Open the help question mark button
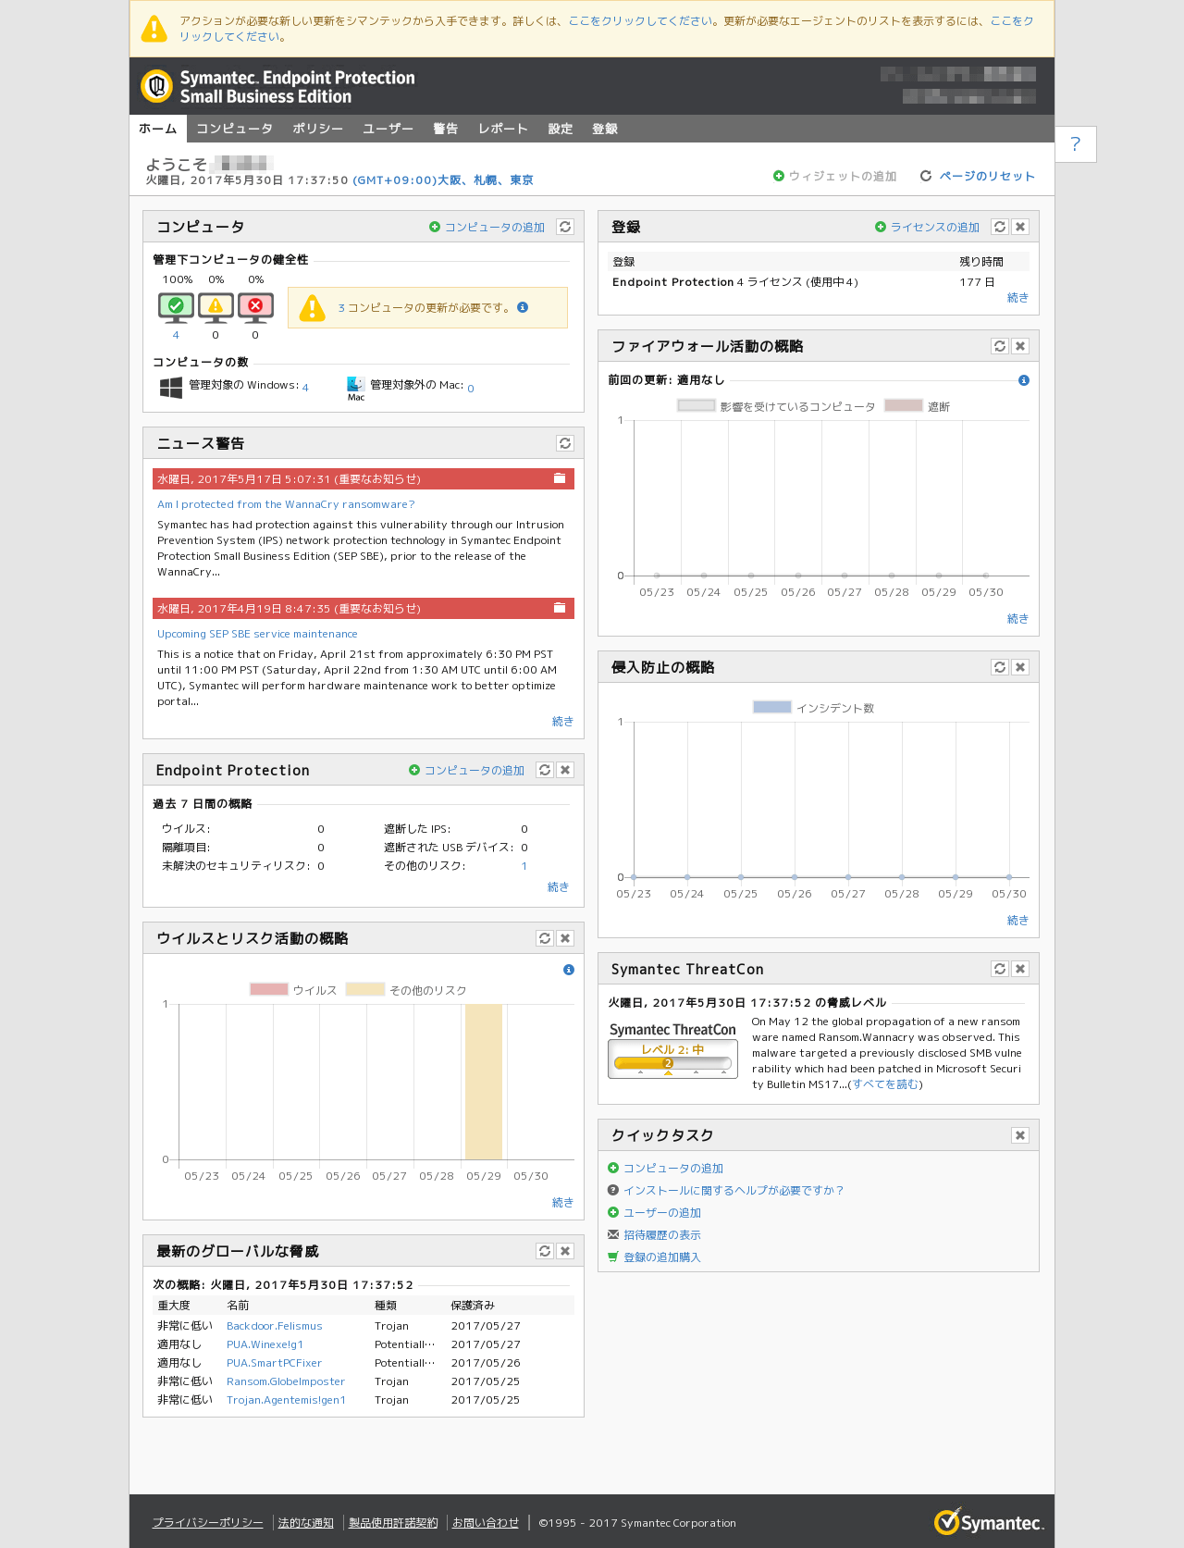This screenshot has height=1548, width=1184. pos(1075,144)
